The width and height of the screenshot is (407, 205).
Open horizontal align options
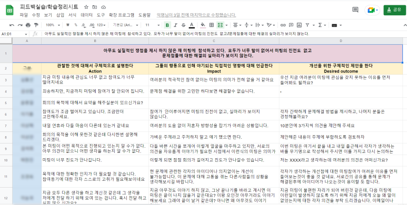pyautogui.click(x=237, y=25)
